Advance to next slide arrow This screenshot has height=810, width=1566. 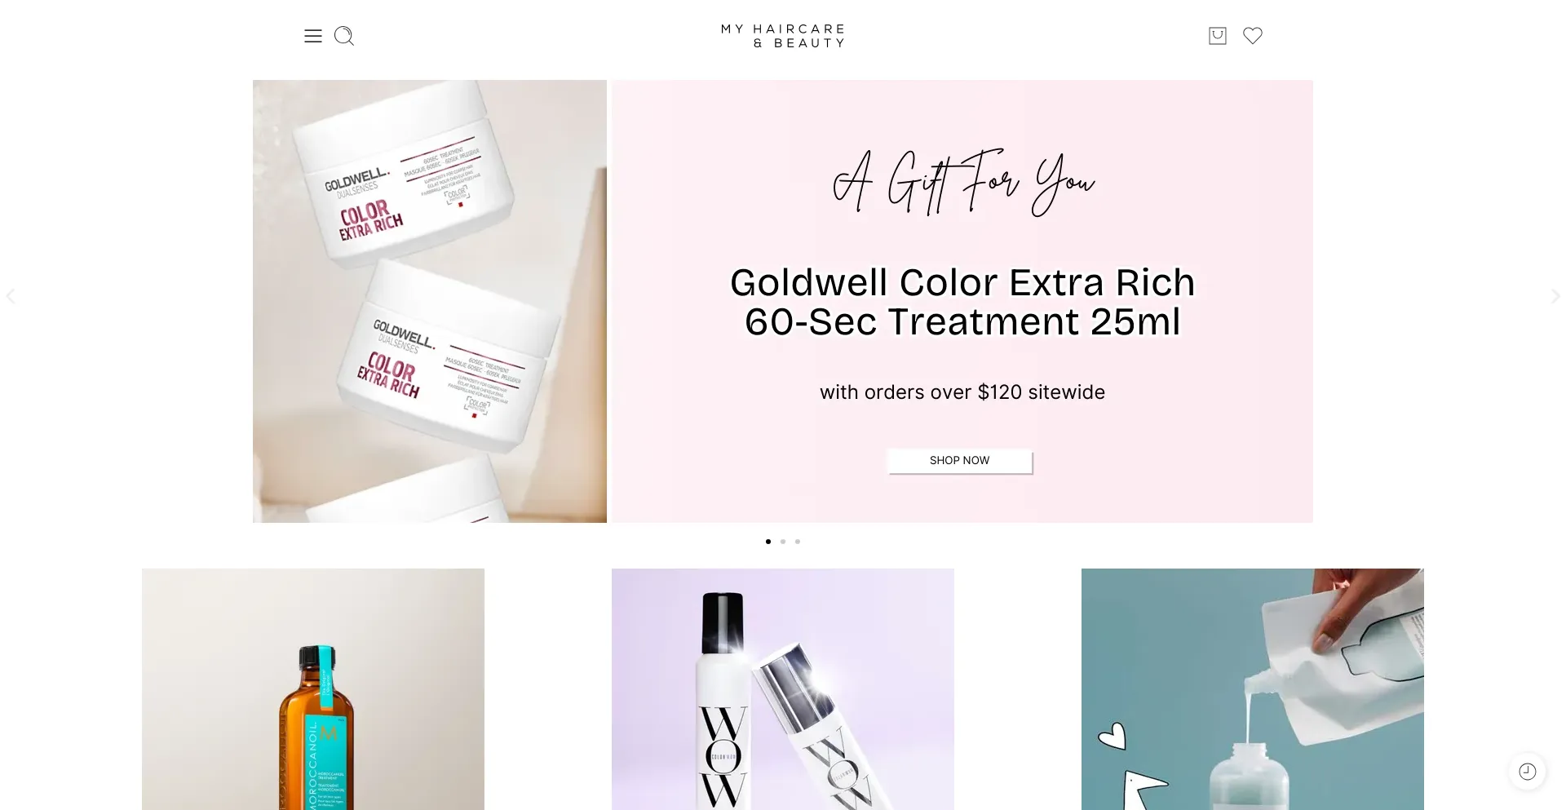pyautogui.click(x=1555, y=296)
